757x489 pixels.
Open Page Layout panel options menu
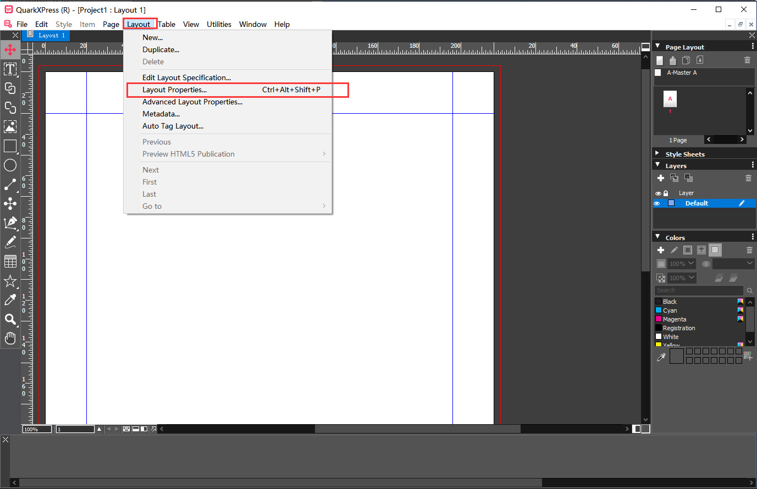point(753,46)
